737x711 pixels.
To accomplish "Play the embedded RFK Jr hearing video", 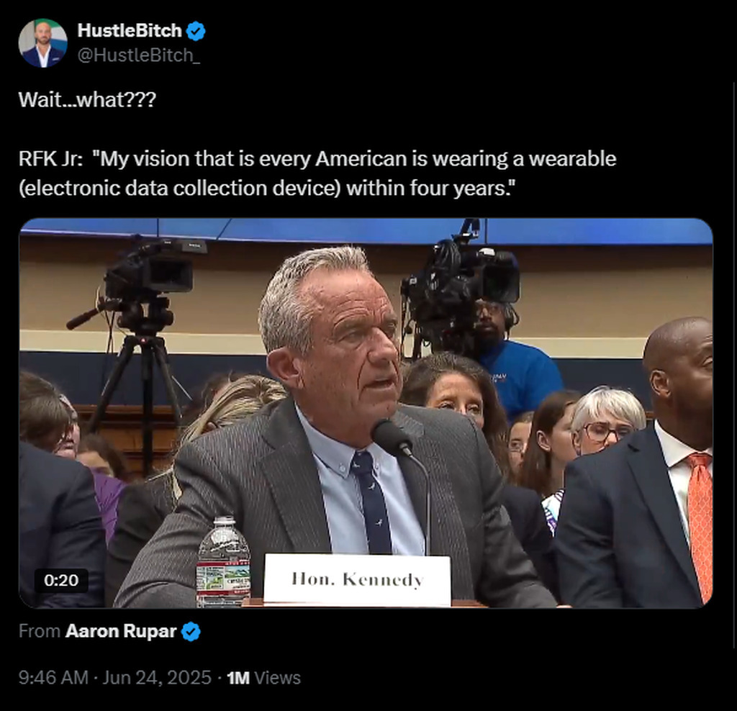I will (x=366, y=413).
